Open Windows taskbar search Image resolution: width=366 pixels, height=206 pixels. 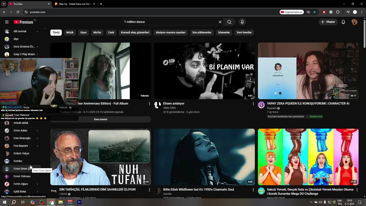point(14,202)
